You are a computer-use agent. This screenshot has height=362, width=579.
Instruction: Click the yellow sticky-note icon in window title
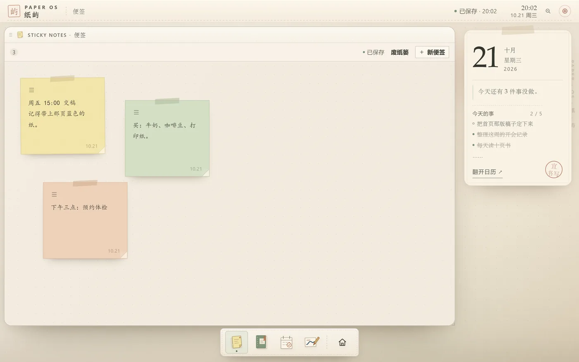pyautogui.click(x=20, y=35)
